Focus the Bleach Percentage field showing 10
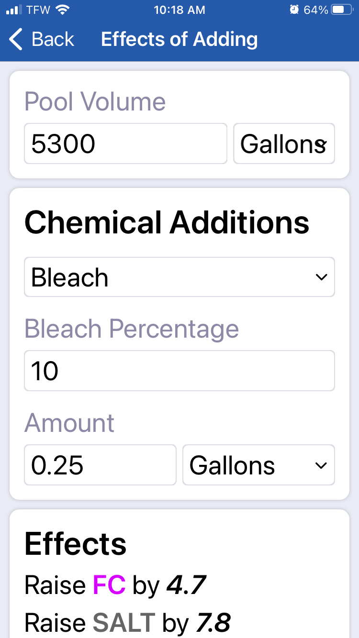Image resolution: width=359 pixels, height=638 pixels. click(179, 371)
